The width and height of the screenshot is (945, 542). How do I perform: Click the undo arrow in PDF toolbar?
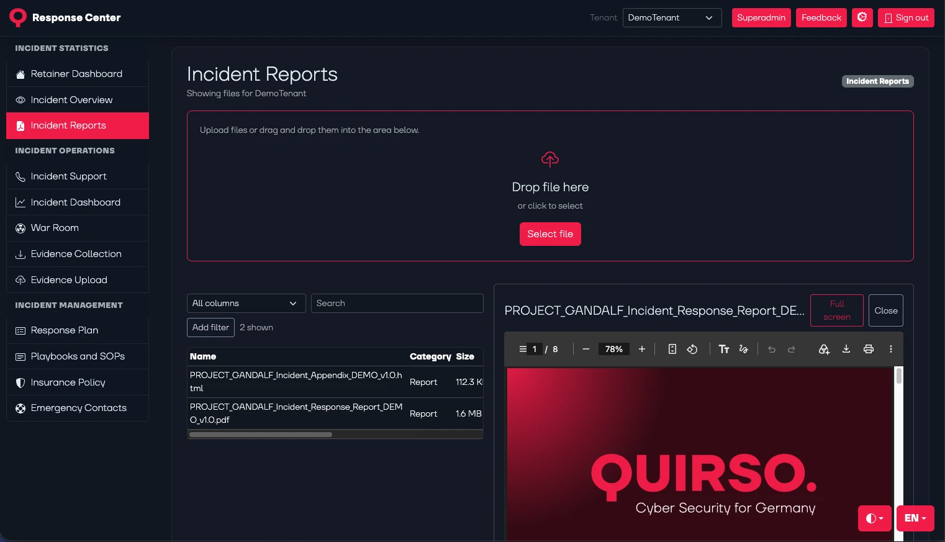click(x=772, y=350)
